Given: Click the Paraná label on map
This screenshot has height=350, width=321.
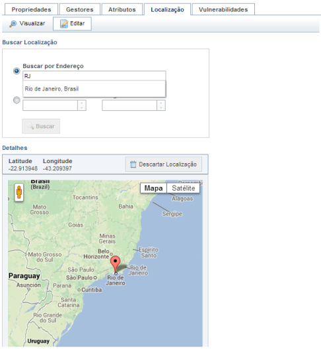Looking at the screenshot, I should click(x=62, y=285).
